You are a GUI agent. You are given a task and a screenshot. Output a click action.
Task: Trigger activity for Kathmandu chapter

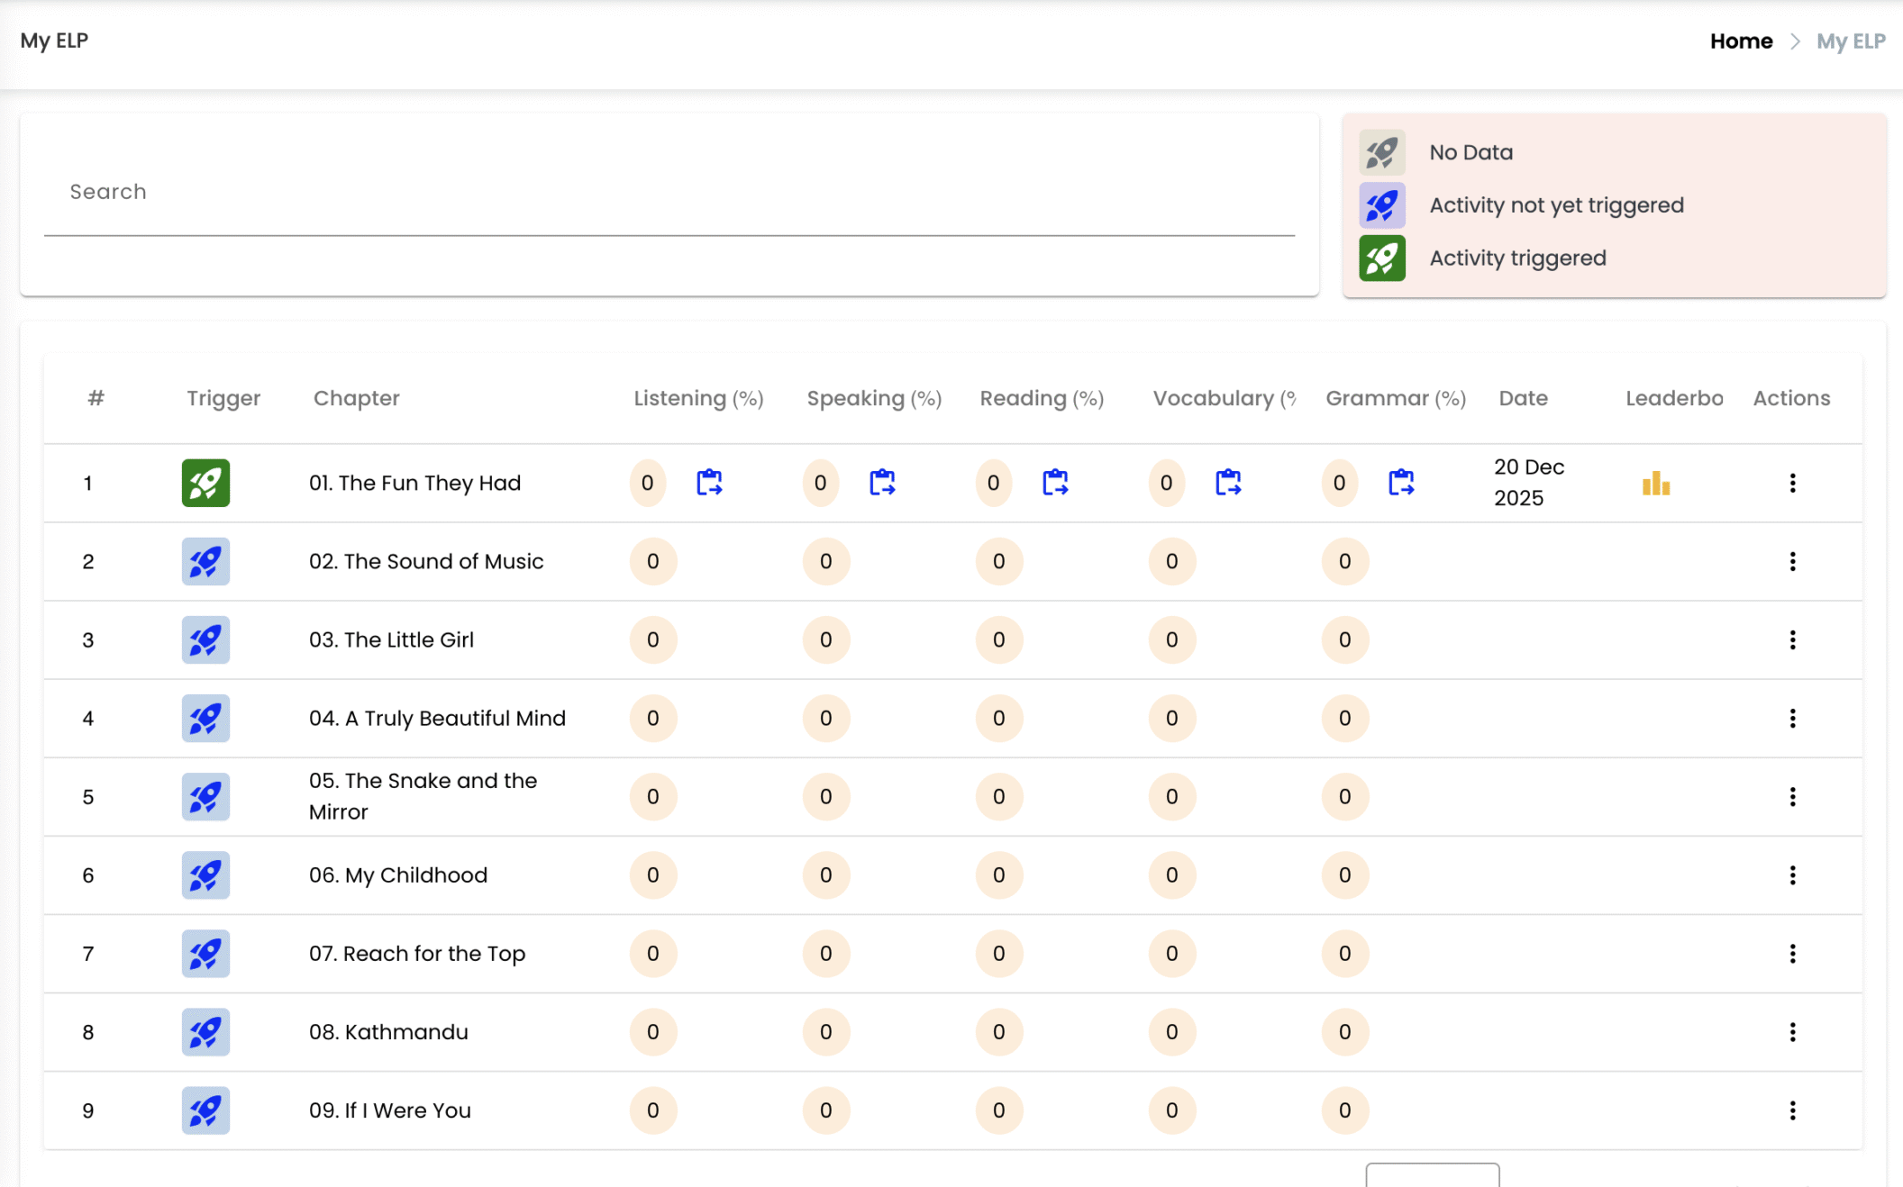point(205,1031)
